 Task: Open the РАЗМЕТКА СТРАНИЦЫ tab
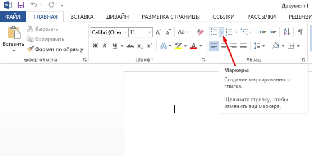tap(171, 17)
